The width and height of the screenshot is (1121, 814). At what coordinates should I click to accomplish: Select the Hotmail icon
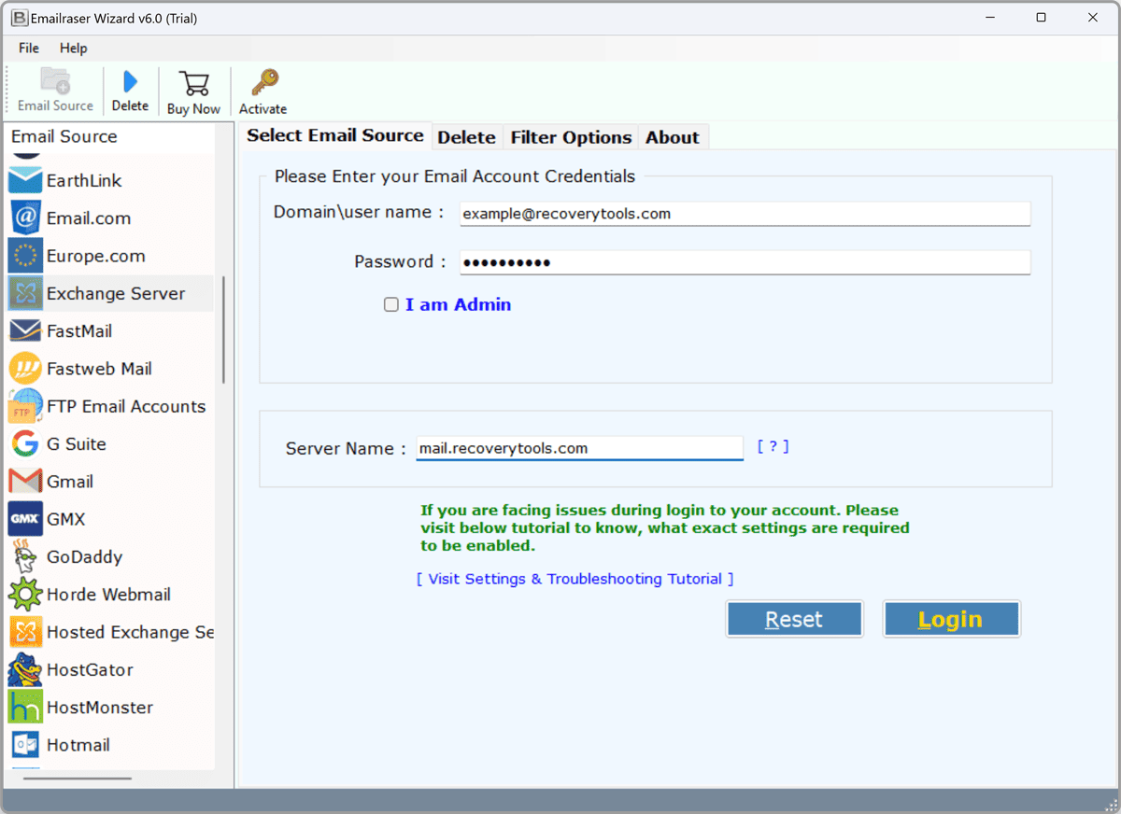[x=25, y=745]
